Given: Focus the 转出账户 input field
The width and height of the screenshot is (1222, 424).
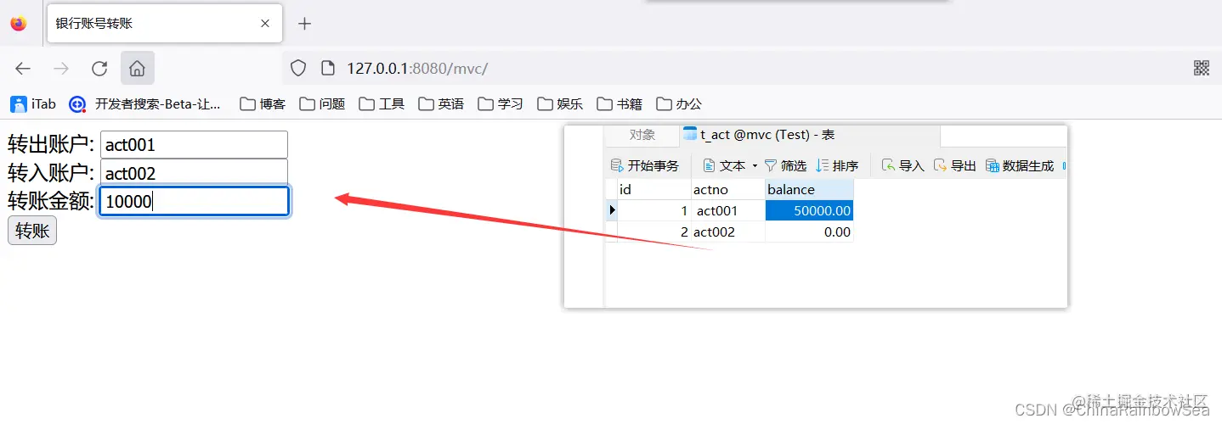Looking at the screenshot, I should pos(194,145).
